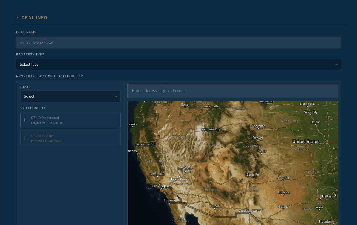The height and width of the screenshot is (225, 357).
Task: Click the Sacramento marker on the map
Action: 145,147
